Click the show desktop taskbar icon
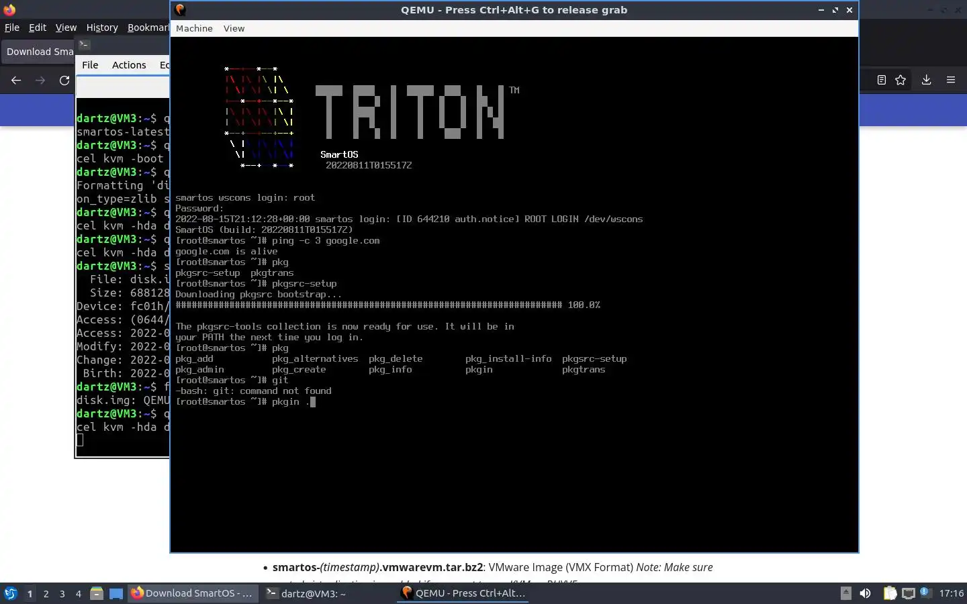The height and width of the screenshot is (604, 967). [x=116, y=593]
